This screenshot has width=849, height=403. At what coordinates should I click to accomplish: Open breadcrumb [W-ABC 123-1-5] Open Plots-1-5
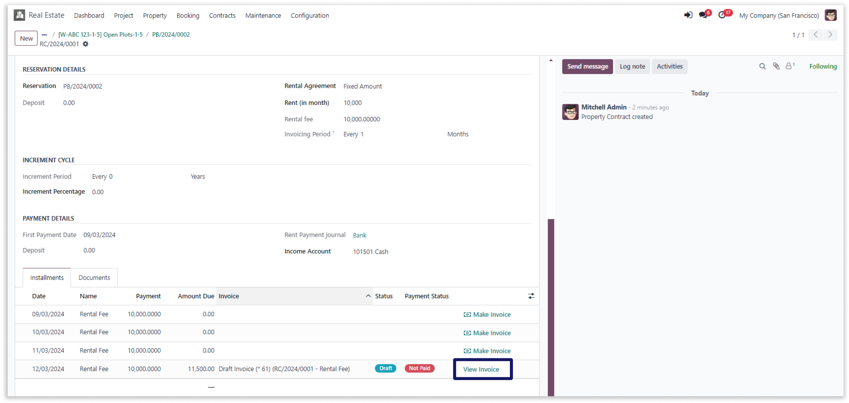100,35
